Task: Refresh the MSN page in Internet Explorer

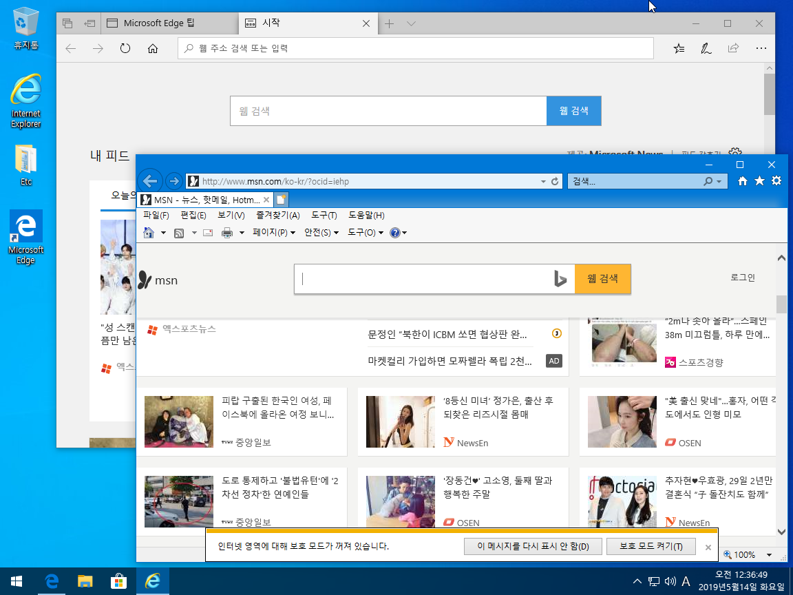Action: point(555,181)
